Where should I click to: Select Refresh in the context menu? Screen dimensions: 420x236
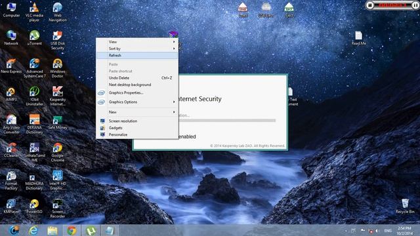[137, 55]
